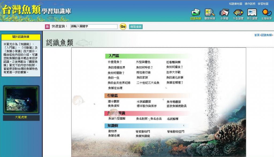Open the 近看鰭與鱗 article
Screen dimensions: 274x157
click(x=173, y=62)
